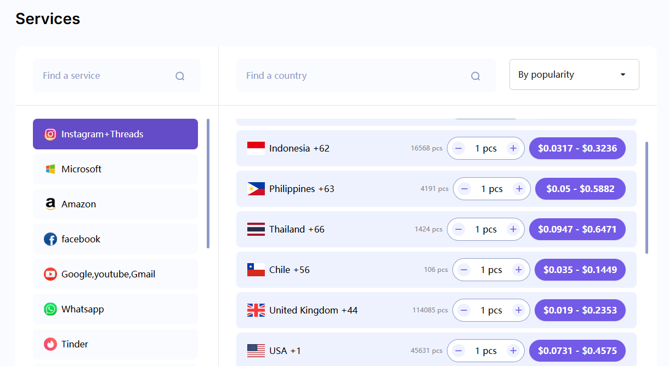The width and height of the screenshot is (669, 366).
Task: Buy Indonesia number at $0.0317 - $0.3236
Action: pyautogui.click(x=577, y=148)
